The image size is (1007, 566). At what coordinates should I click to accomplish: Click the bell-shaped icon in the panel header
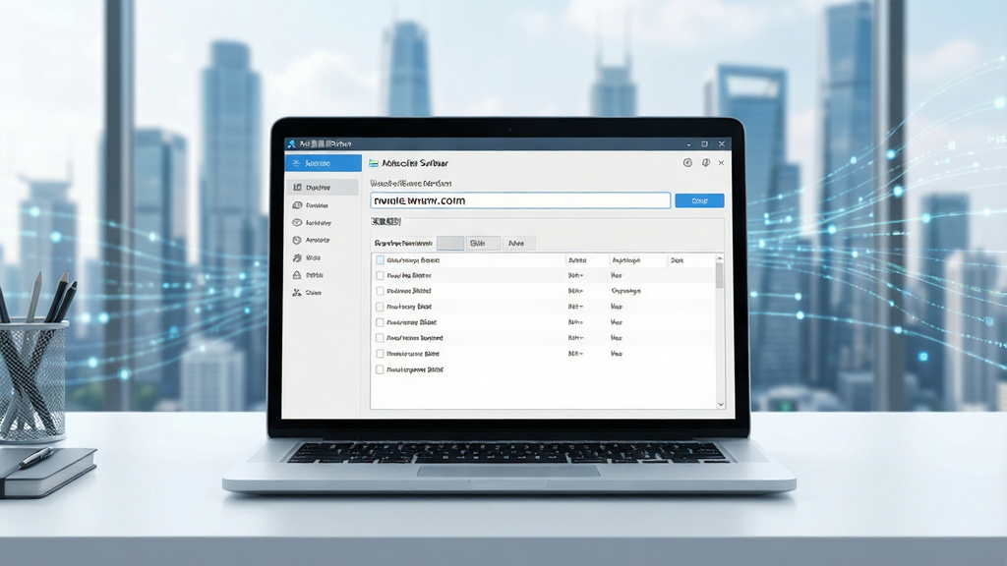[x=706, y=163]
